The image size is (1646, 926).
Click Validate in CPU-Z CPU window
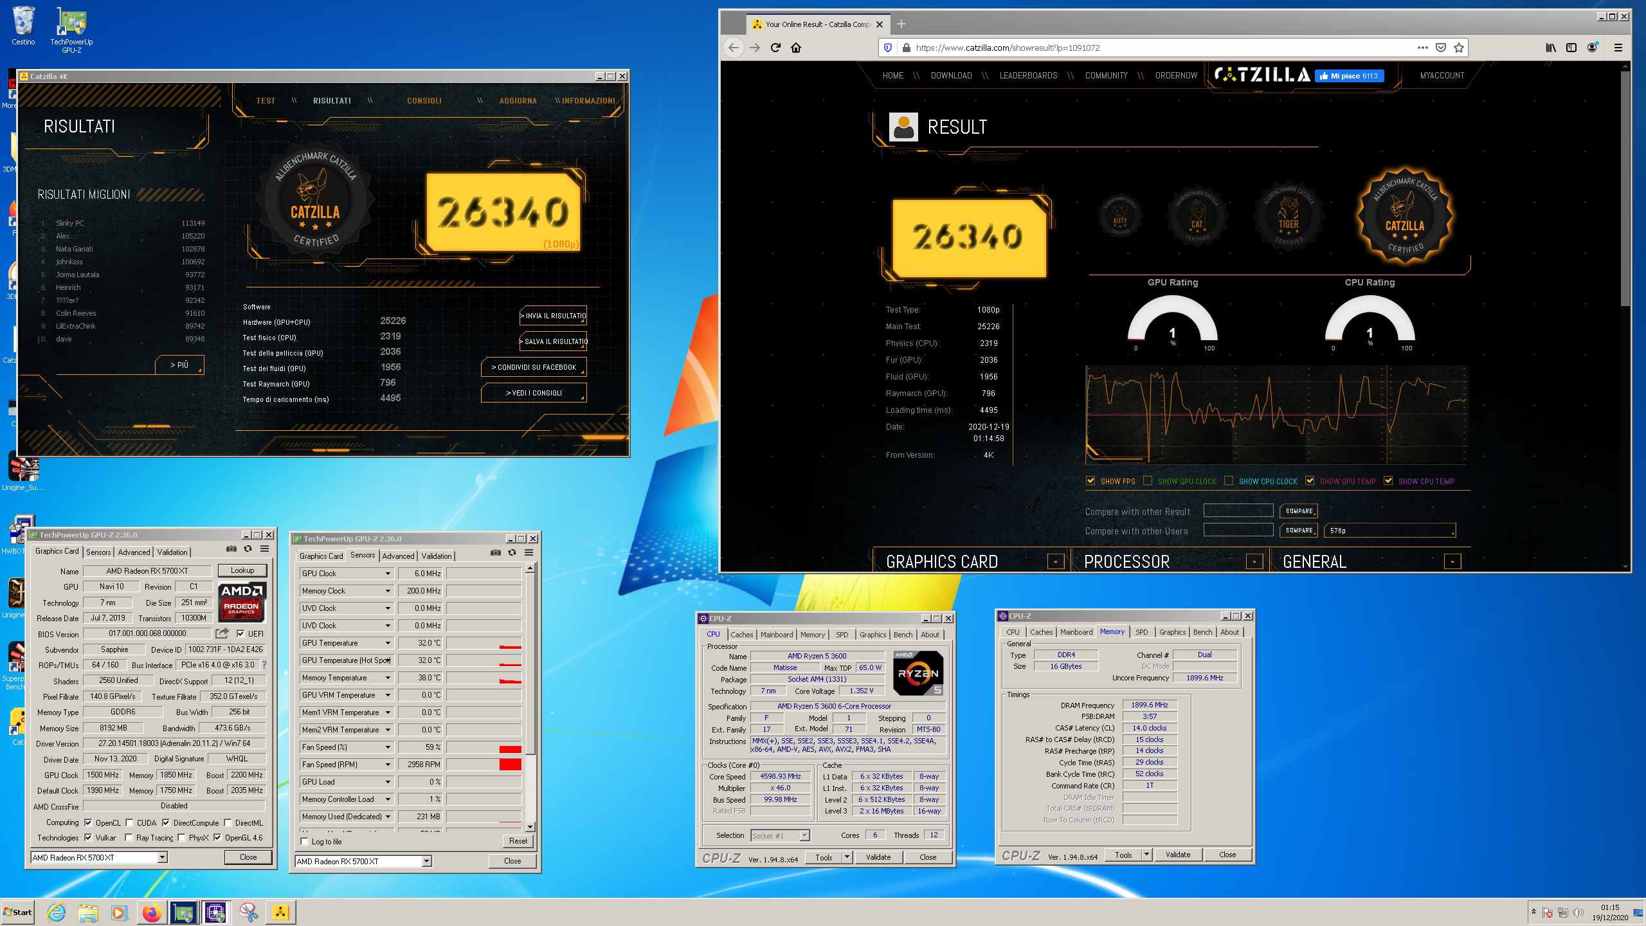point(878,857)
